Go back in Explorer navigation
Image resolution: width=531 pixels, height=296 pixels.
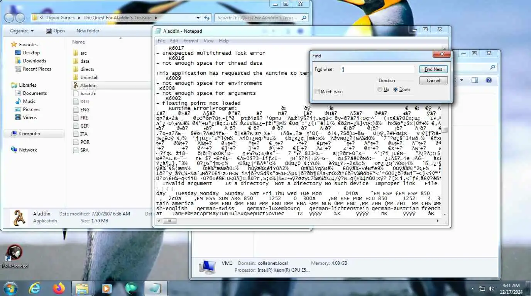(x=9, y=18)
